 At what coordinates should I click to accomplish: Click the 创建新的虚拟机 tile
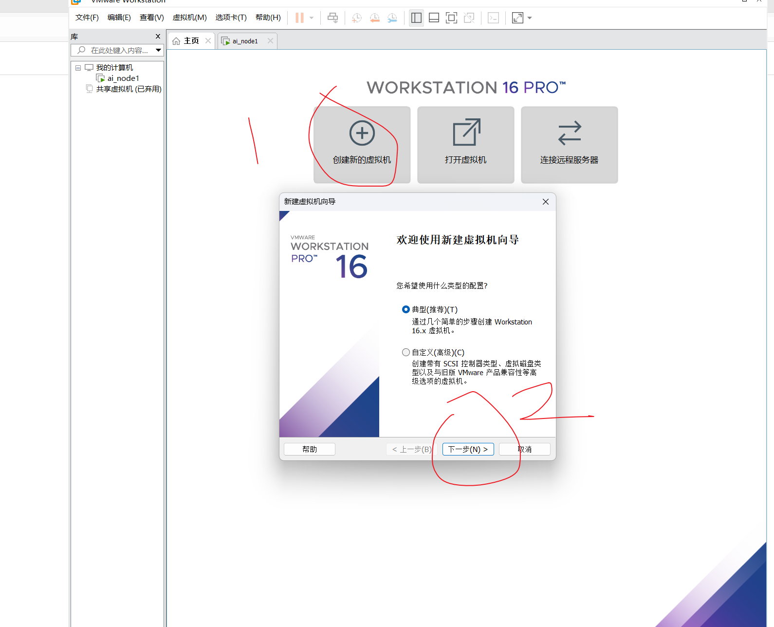click(362, 145)
